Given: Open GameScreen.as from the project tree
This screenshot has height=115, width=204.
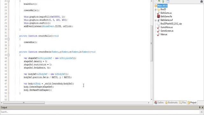Looking at the screenshot, I should (167, 31).
